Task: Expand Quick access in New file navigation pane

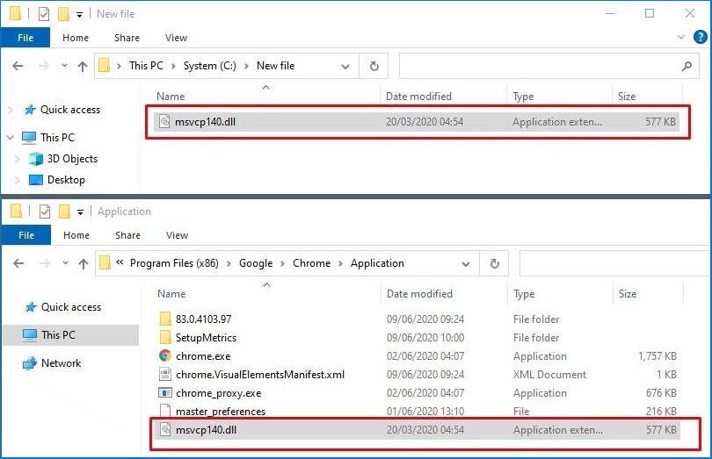Action: click(x=11, y=110)
